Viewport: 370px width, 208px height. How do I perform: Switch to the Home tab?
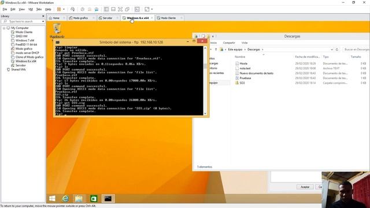tap(56, 18)
